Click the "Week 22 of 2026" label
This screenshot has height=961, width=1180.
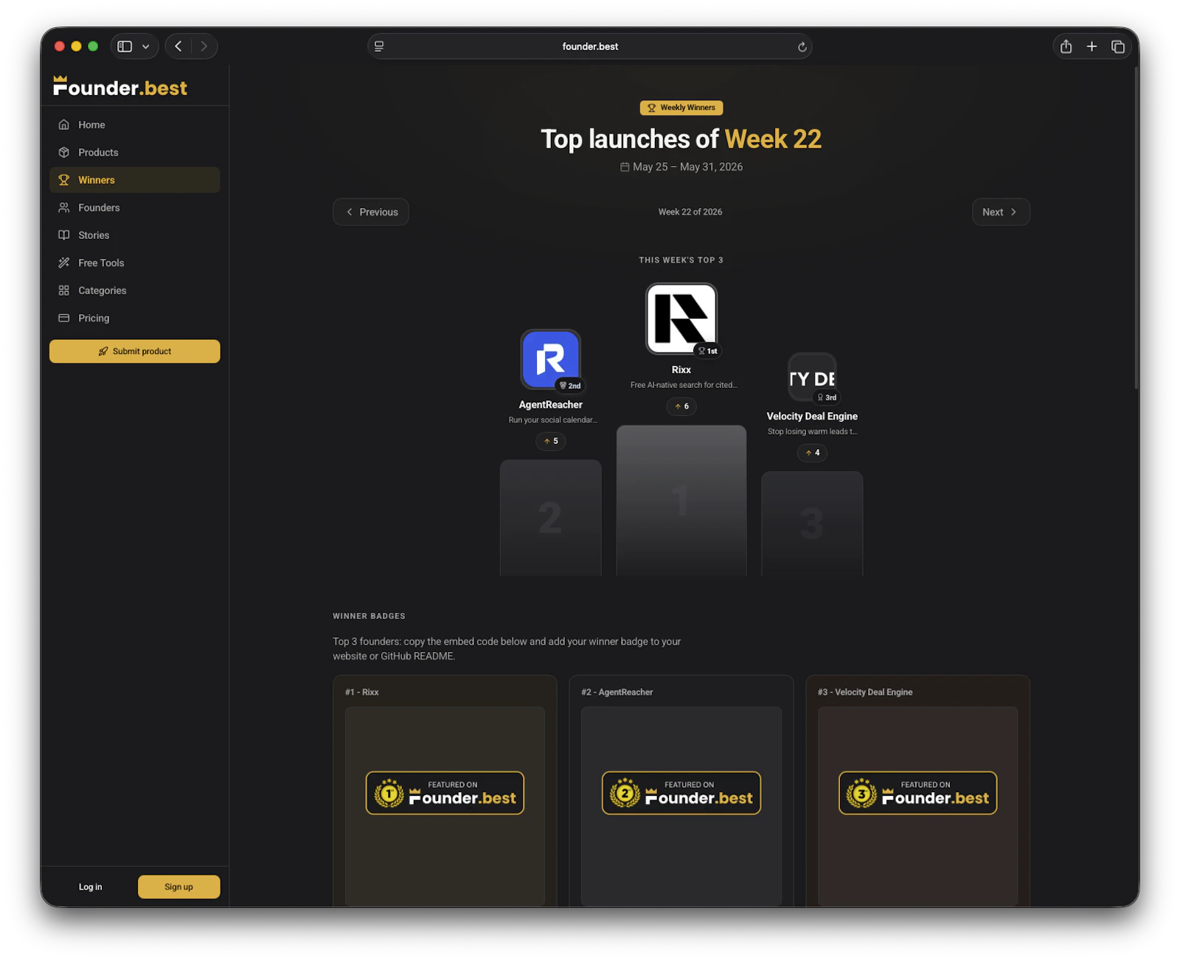pyautogui.click(x=690, y=212)
